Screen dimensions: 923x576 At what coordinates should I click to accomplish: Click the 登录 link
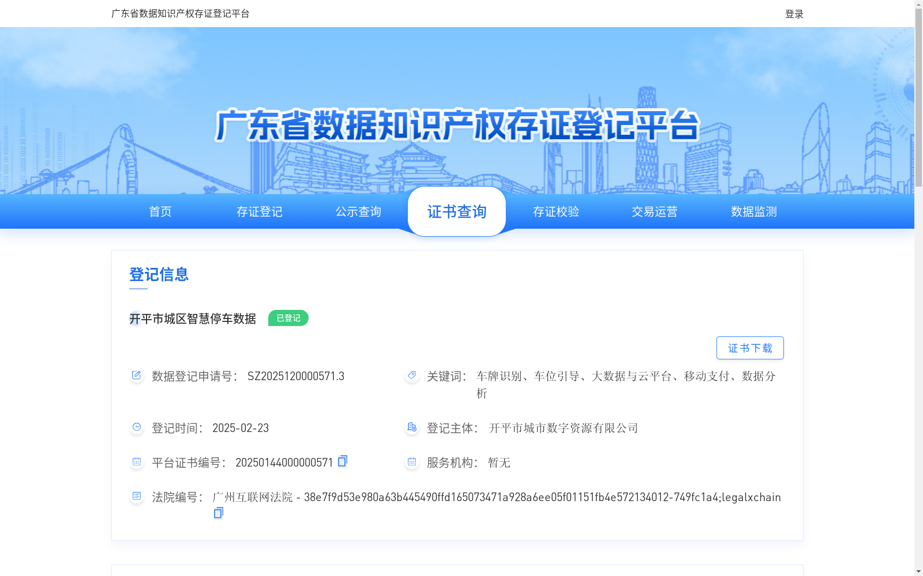(794, 14)
